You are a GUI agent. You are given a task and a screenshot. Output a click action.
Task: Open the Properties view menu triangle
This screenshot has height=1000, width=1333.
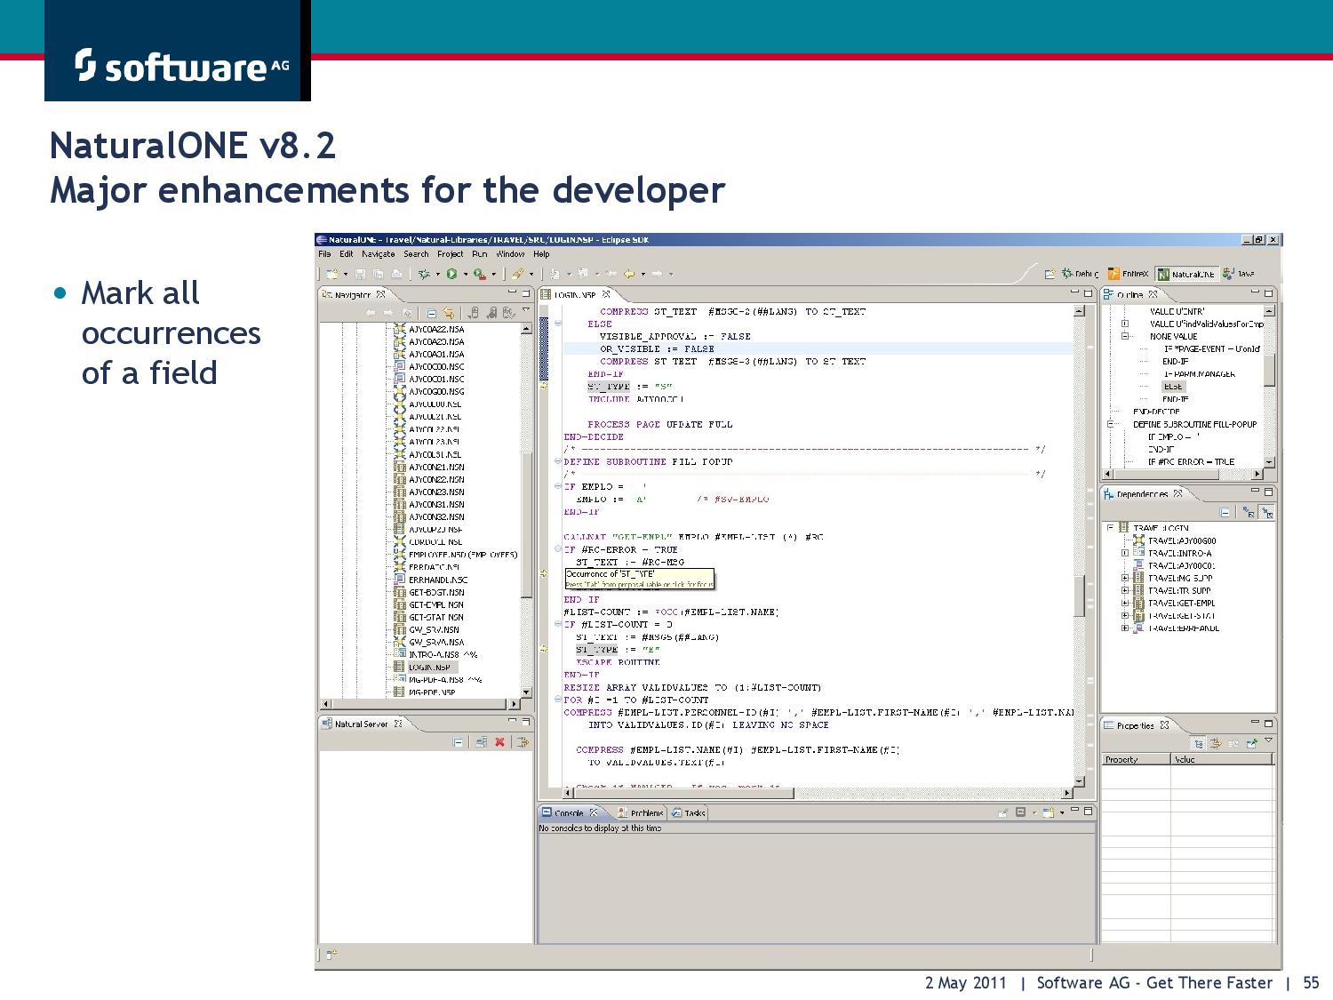click(1269, 740)
